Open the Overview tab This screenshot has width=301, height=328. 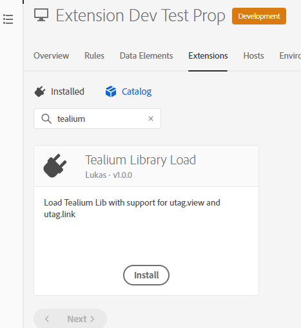[x=52, y=56]
